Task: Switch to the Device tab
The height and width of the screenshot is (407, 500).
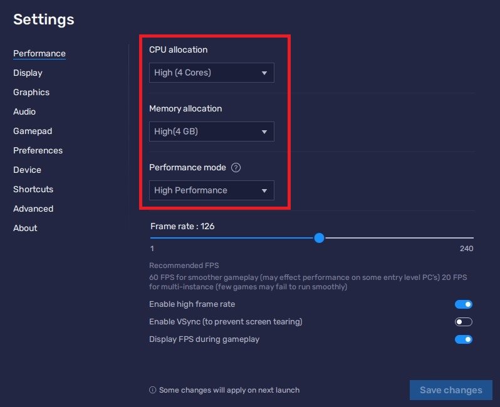Action: 27,170
